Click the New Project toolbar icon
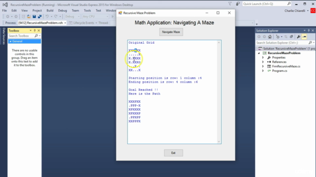The image size is (316, 177). [x=23, y=16]
